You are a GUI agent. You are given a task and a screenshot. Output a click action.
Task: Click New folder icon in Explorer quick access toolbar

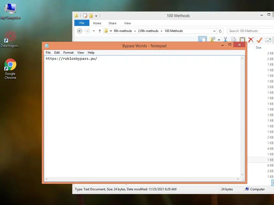(x=91, y=16)
